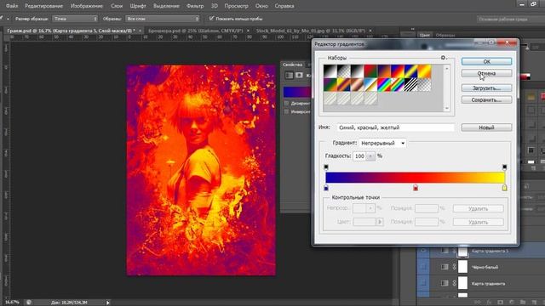Open the Просмотр menu
Viewport: 545px width, 306px height.
(x=237, y=6)
